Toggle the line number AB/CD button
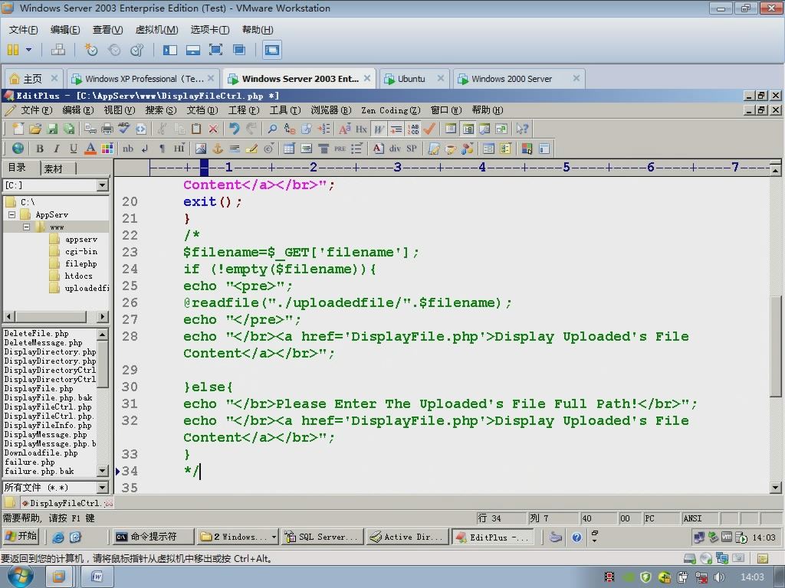785x588 pixels. point(413,129)
